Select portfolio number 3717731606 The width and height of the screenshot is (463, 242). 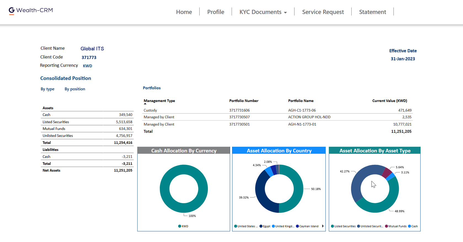[x=239, y=110]
